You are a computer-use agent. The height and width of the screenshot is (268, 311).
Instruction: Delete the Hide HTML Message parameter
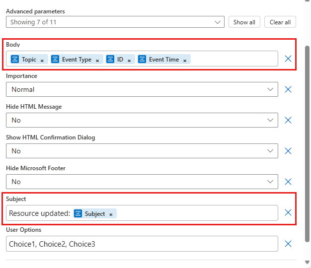pyautogui.click(x=288, y=120)
